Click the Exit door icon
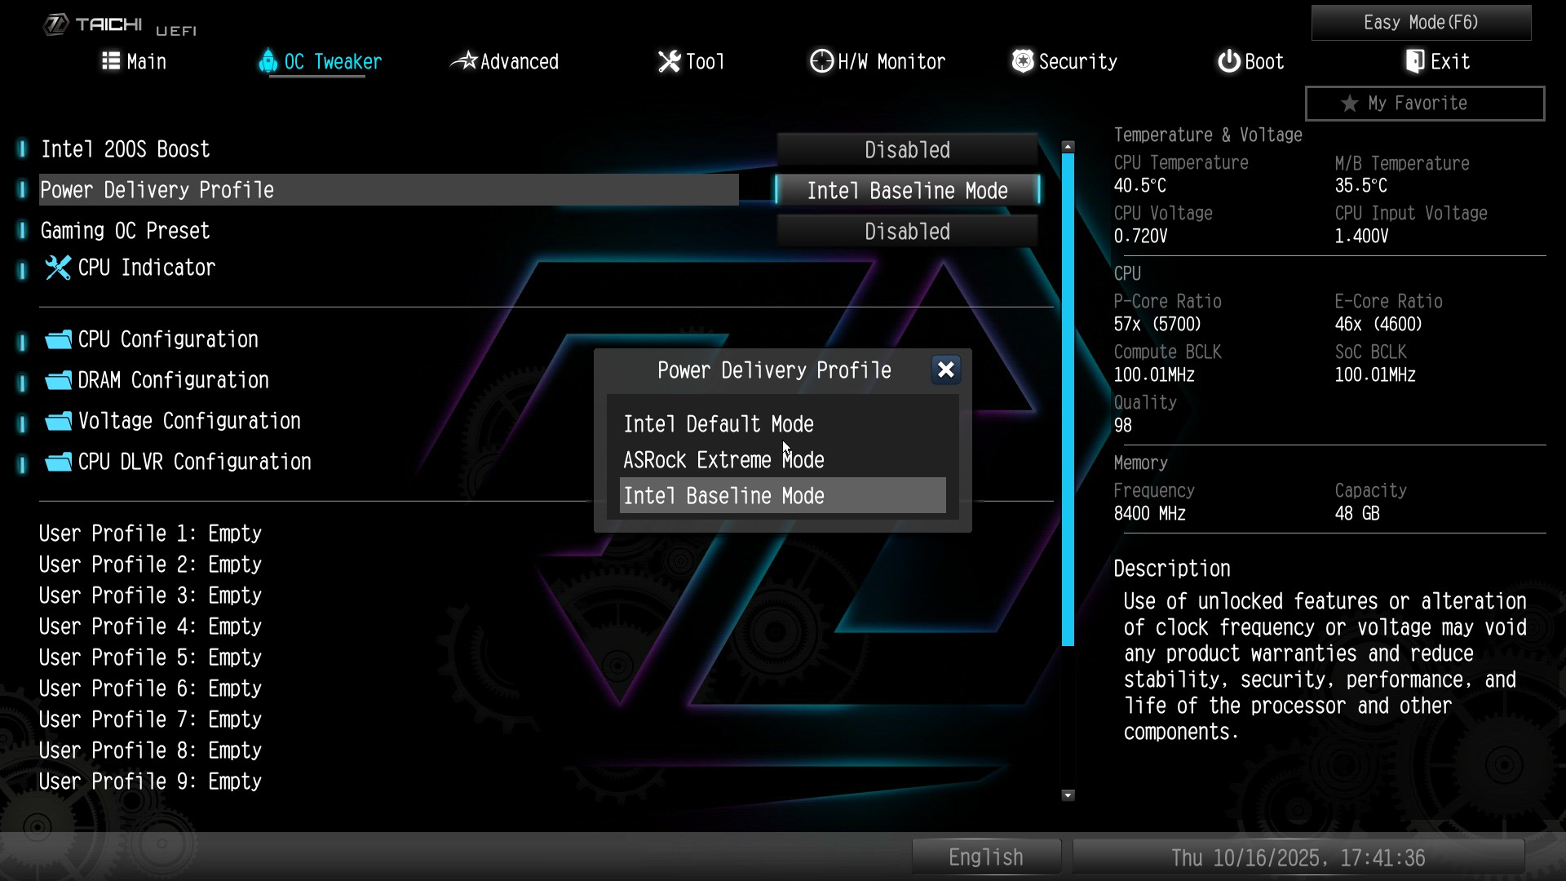Viewport: 1566px width, 881px height. pyautogui.click(x=1415, y=61)
